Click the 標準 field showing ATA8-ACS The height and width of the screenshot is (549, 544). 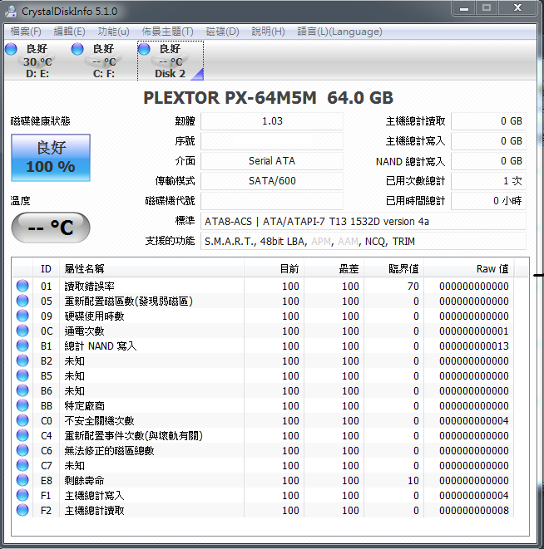[x=363, y=221]
